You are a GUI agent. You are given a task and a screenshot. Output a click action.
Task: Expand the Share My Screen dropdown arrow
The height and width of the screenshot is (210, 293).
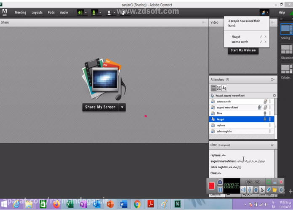pos(122,107)
